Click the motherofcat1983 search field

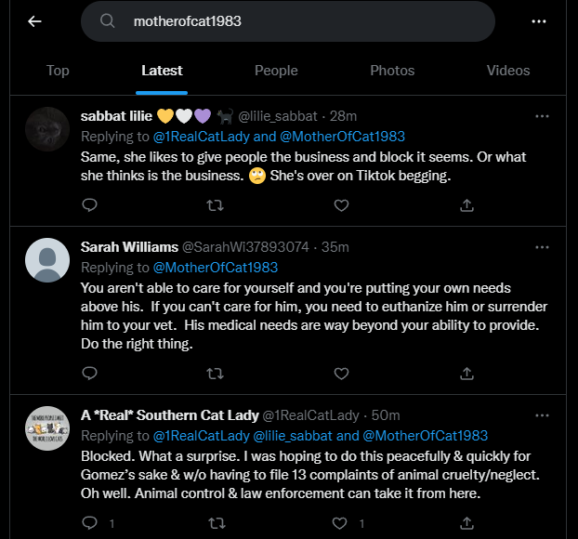point(288,21)
